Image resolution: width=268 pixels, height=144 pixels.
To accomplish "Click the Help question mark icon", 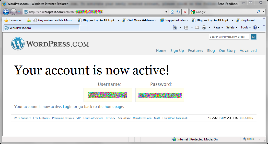I will [255, 27].
